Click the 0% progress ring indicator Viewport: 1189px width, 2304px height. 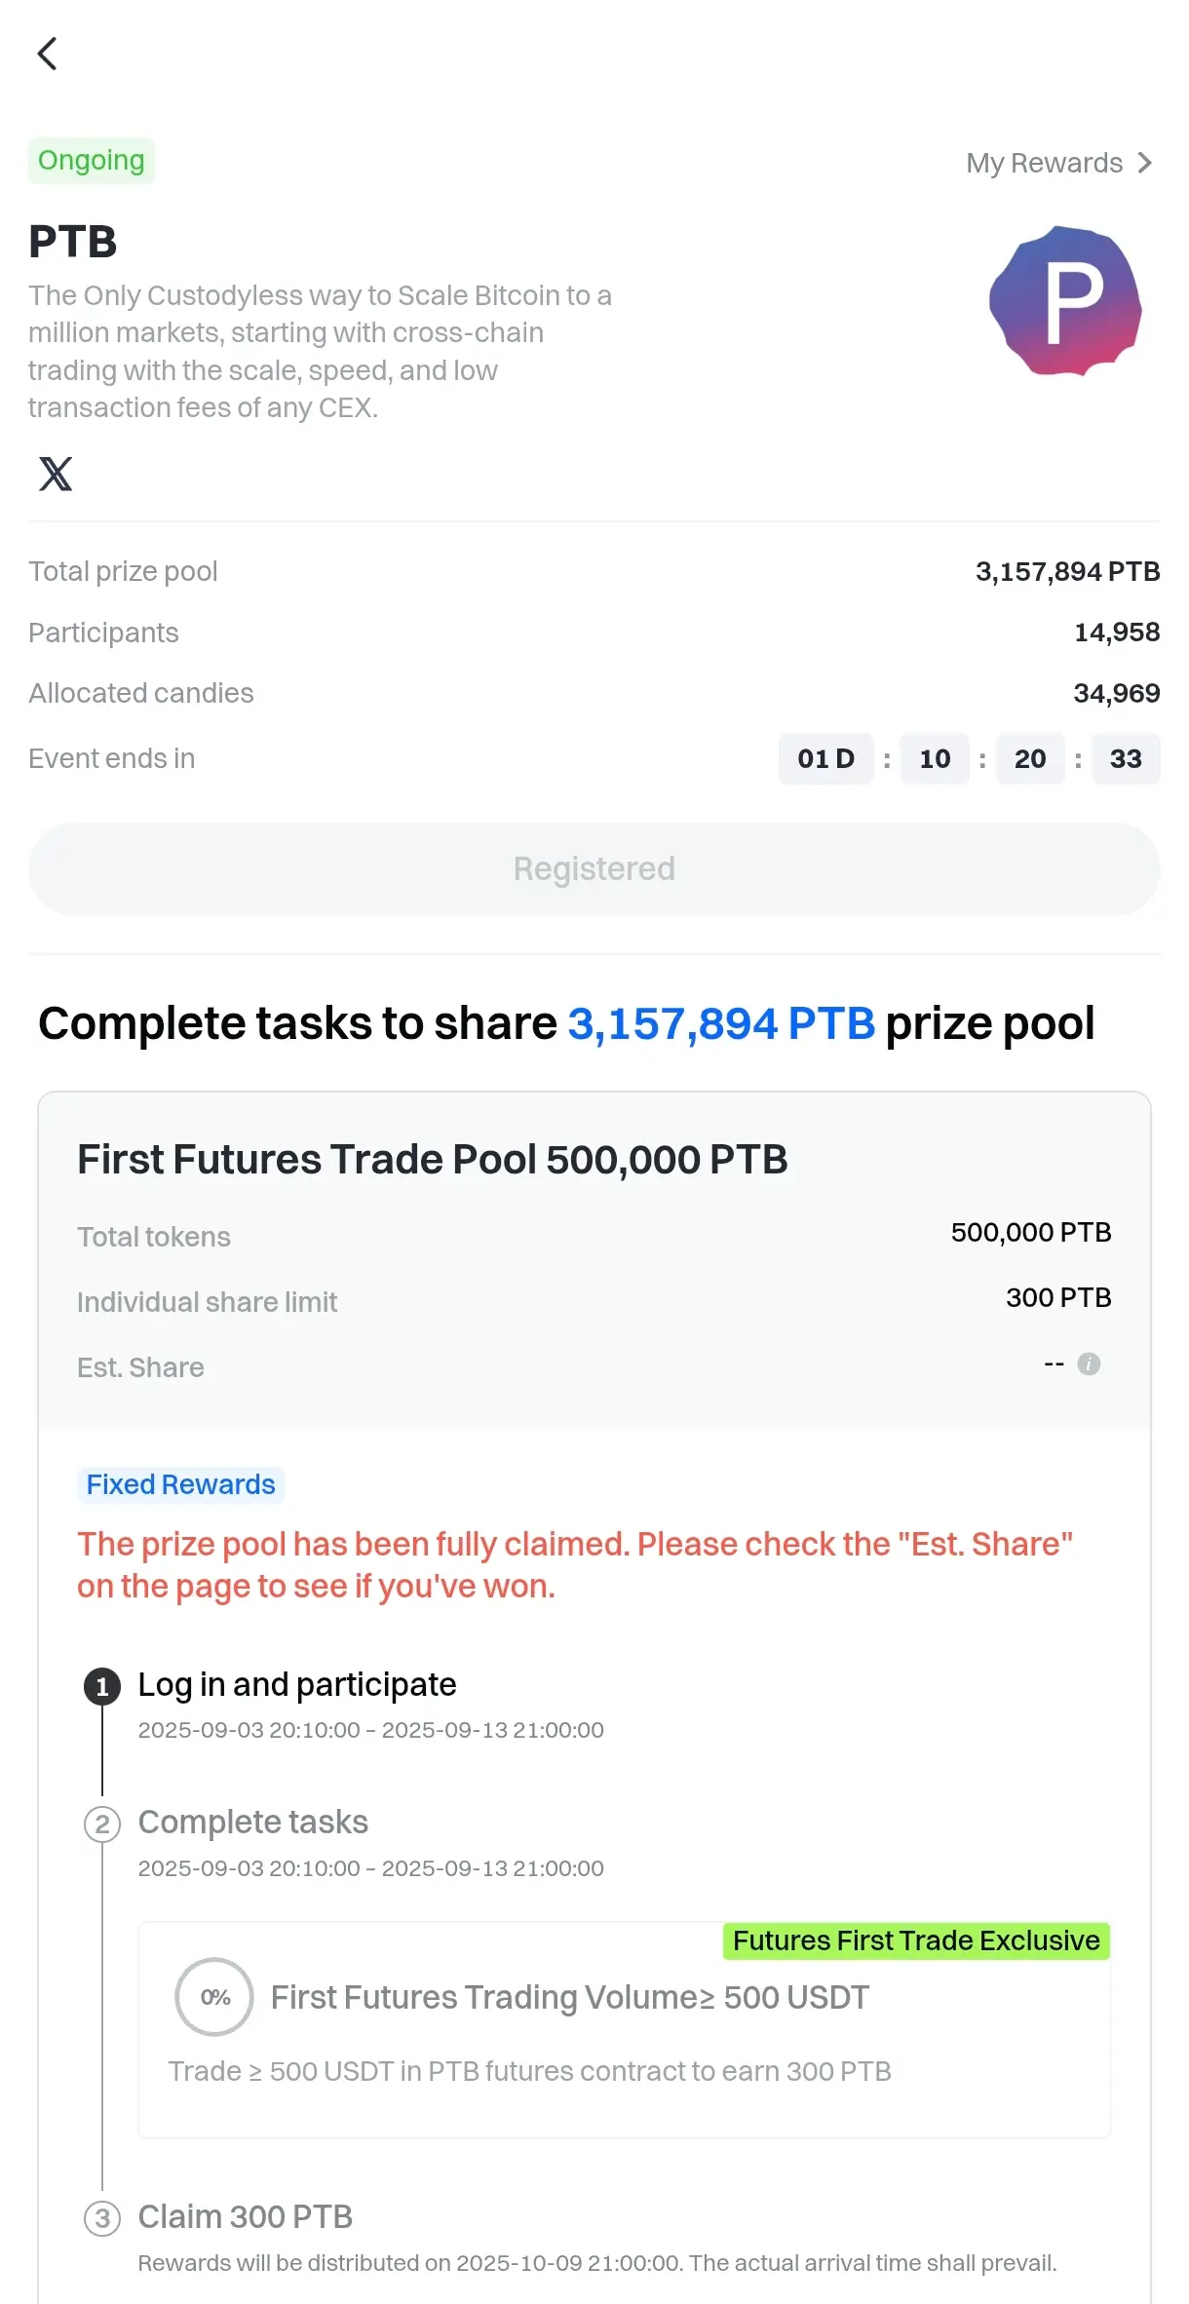pyautogui.click(x=214, y=1997)
